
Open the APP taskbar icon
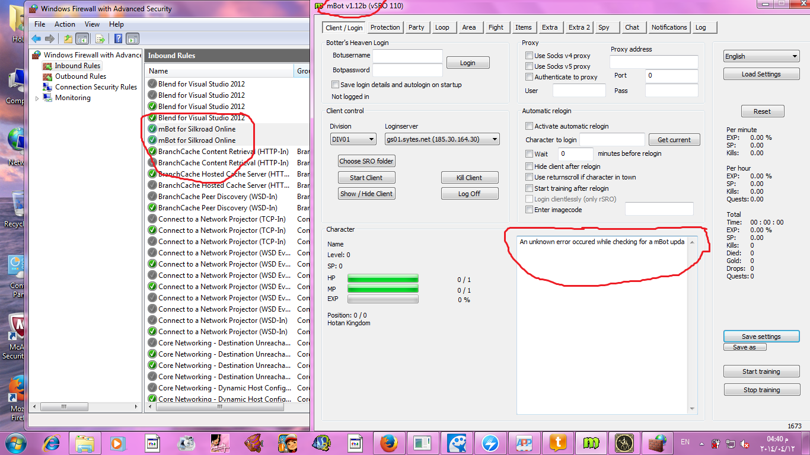524,443
